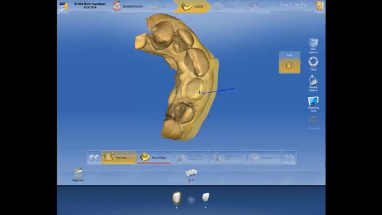This screenshot has height=215, width=382.
Task: Open View Options on the side palette
Action: (x=313, y=46)
